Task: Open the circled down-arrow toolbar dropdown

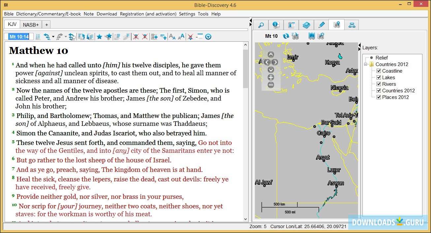Action: coord(208,37)
